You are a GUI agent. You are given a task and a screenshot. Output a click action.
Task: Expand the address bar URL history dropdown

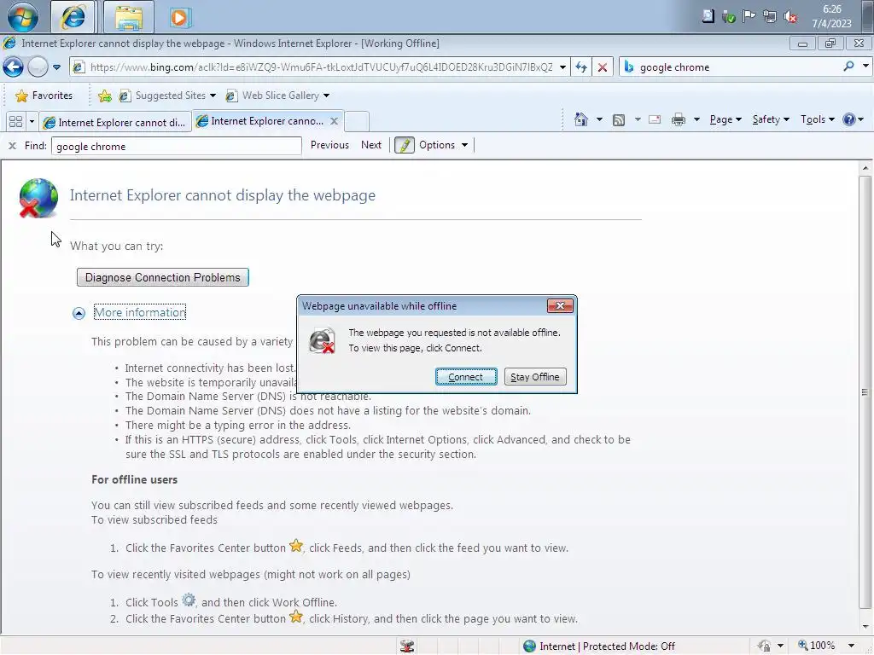[x=562, y=67]
